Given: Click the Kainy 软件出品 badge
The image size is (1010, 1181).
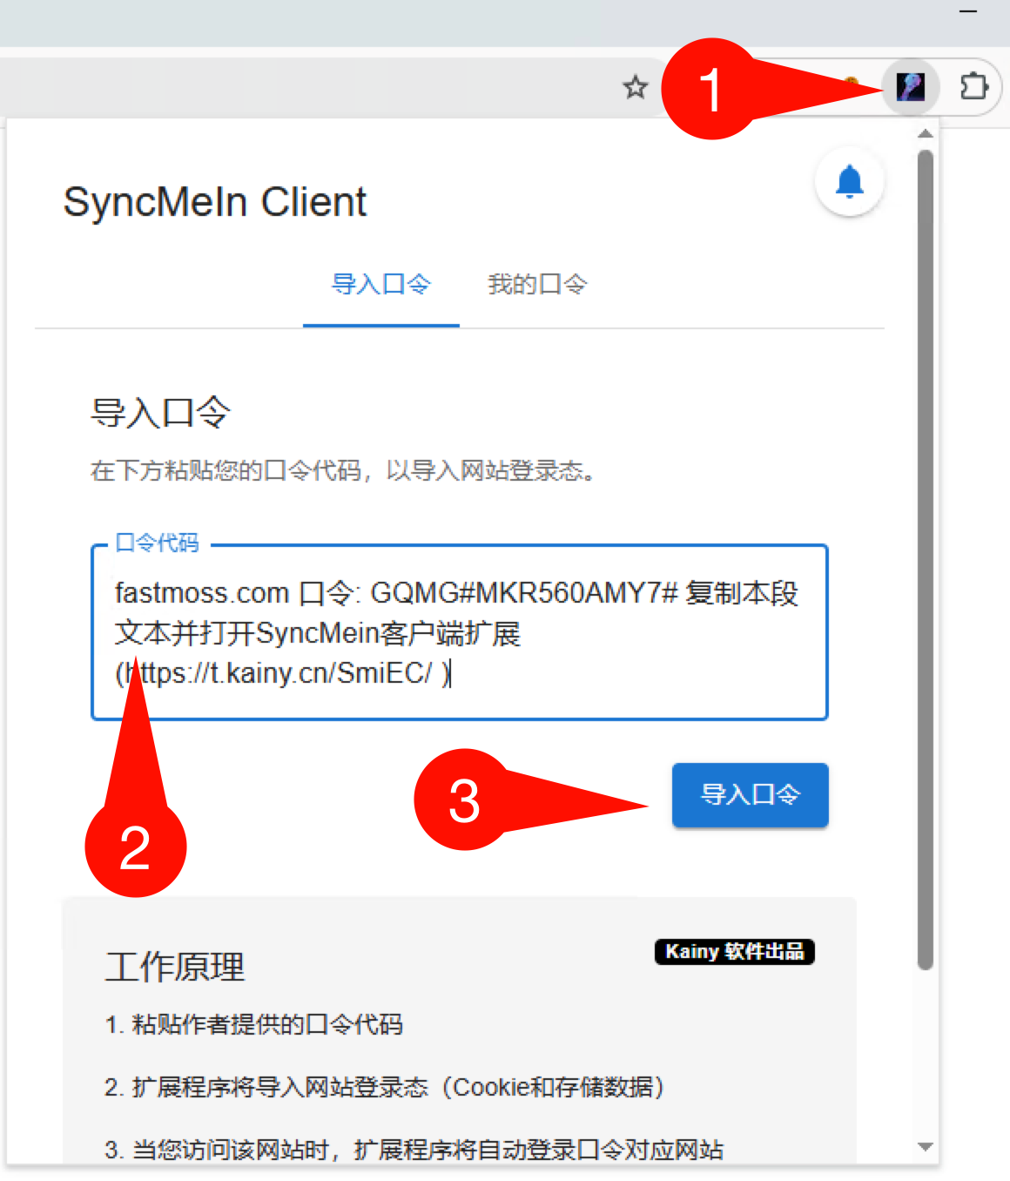Looking at the screenshot, I should (x=734, y=951).
